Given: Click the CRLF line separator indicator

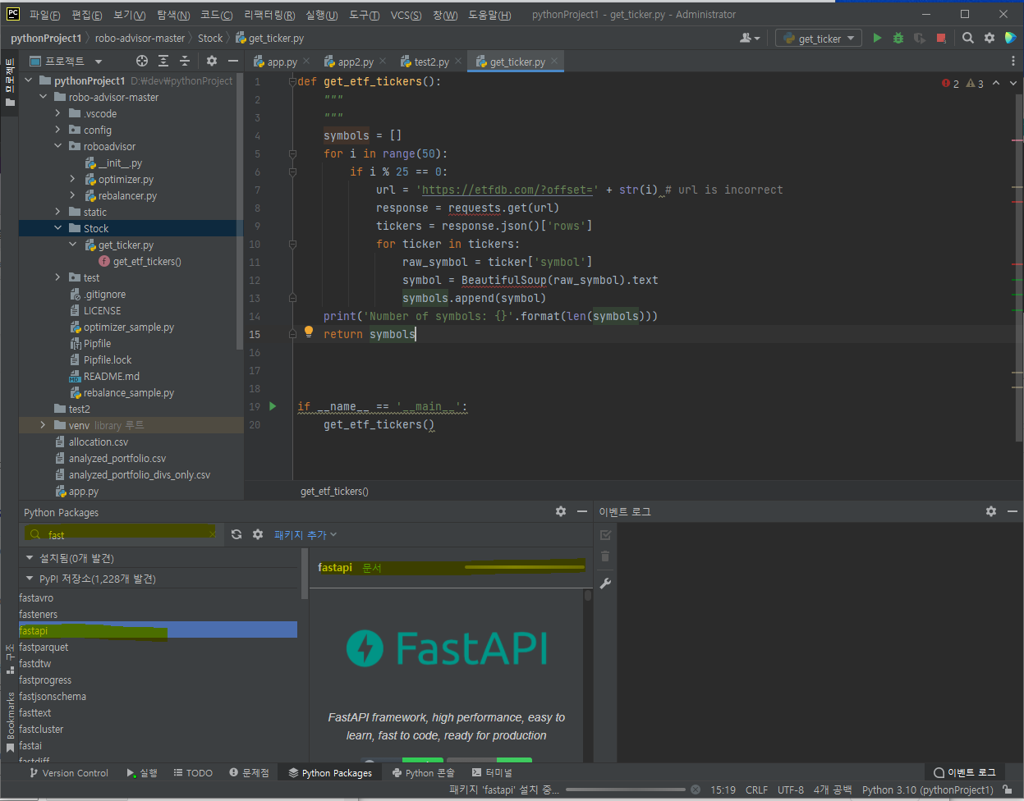Looking at the screenshot, I should click(756, 790).
